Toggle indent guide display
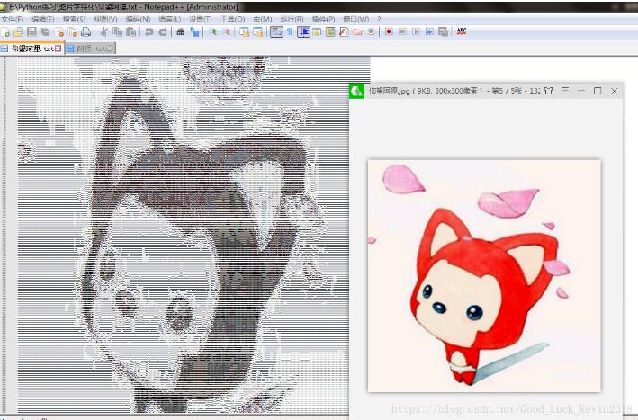This screenshot has height=420, width=638. [303, 32]
